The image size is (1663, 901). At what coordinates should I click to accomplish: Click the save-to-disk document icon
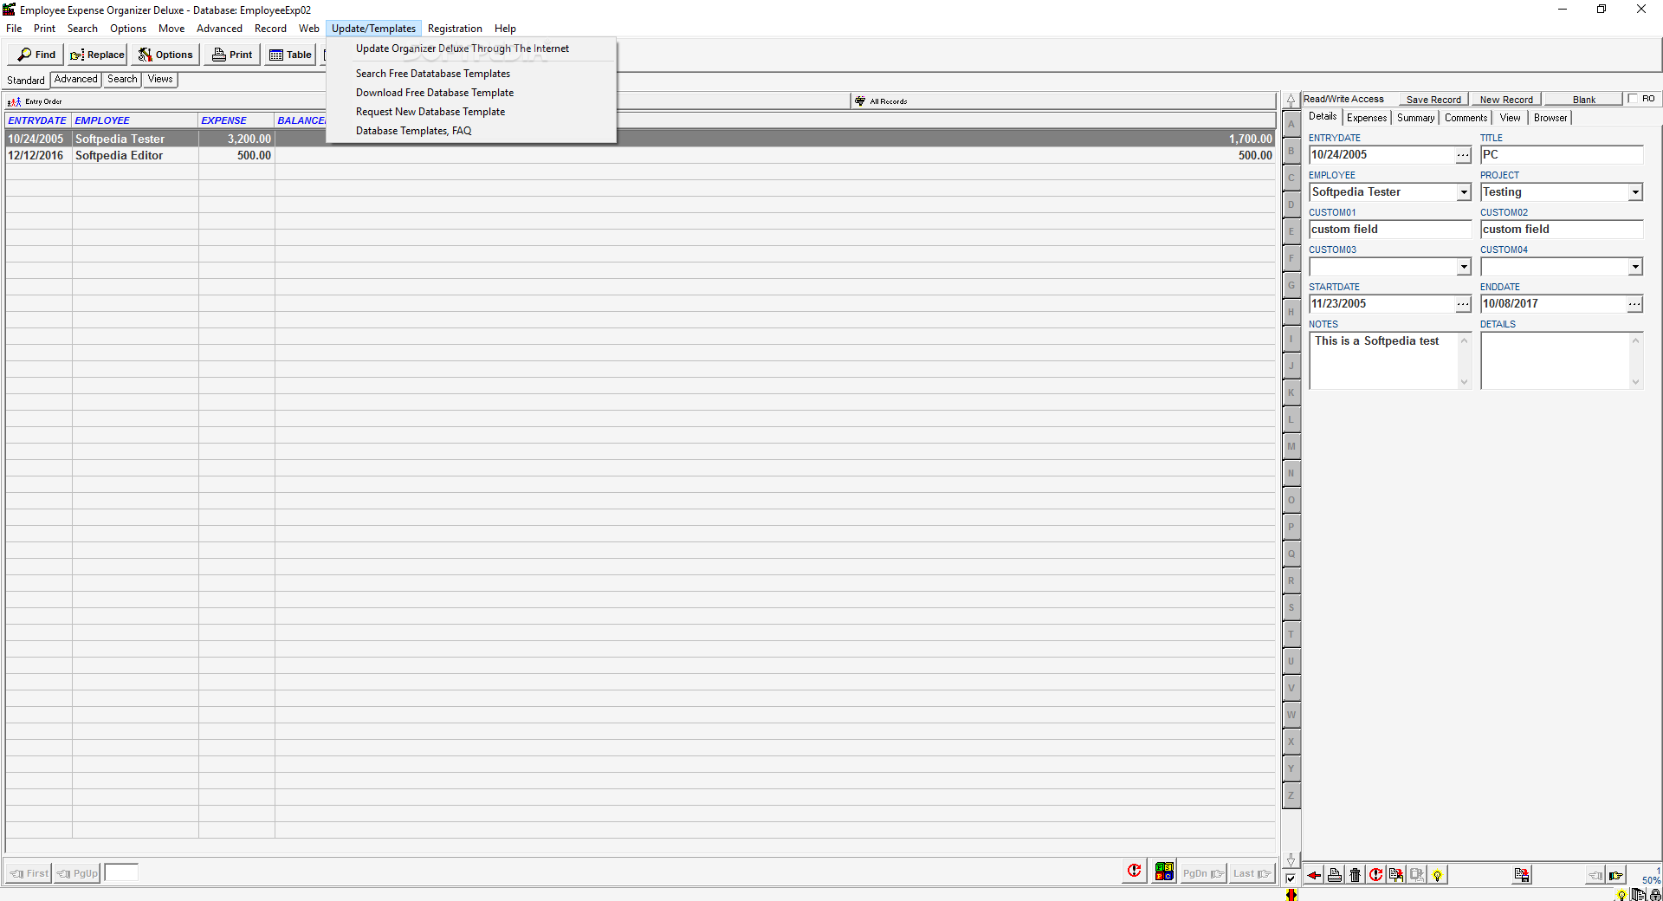(x=1522, y=875)
